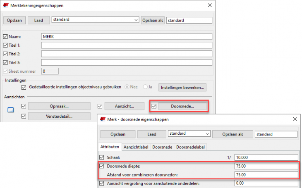This screenshot has height=188, width=302.
Task: Select the Nee radio button
Action: pos(127,87)
